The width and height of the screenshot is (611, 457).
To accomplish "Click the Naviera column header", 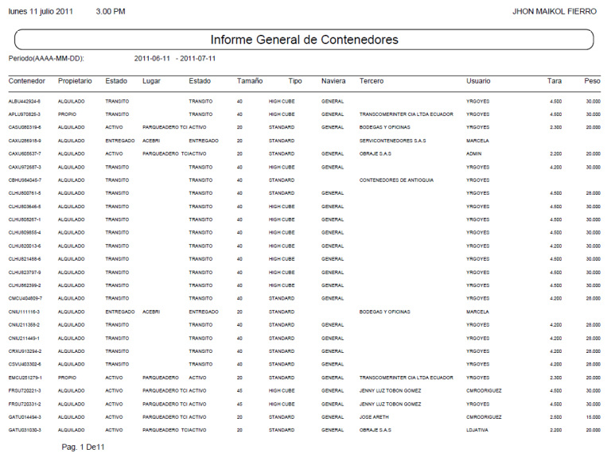I will pyautogui.click(x=333, y=81).
